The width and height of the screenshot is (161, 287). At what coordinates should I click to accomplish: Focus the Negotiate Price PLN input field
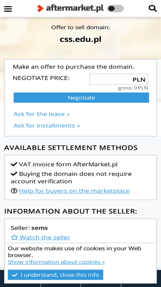(119, 79)
